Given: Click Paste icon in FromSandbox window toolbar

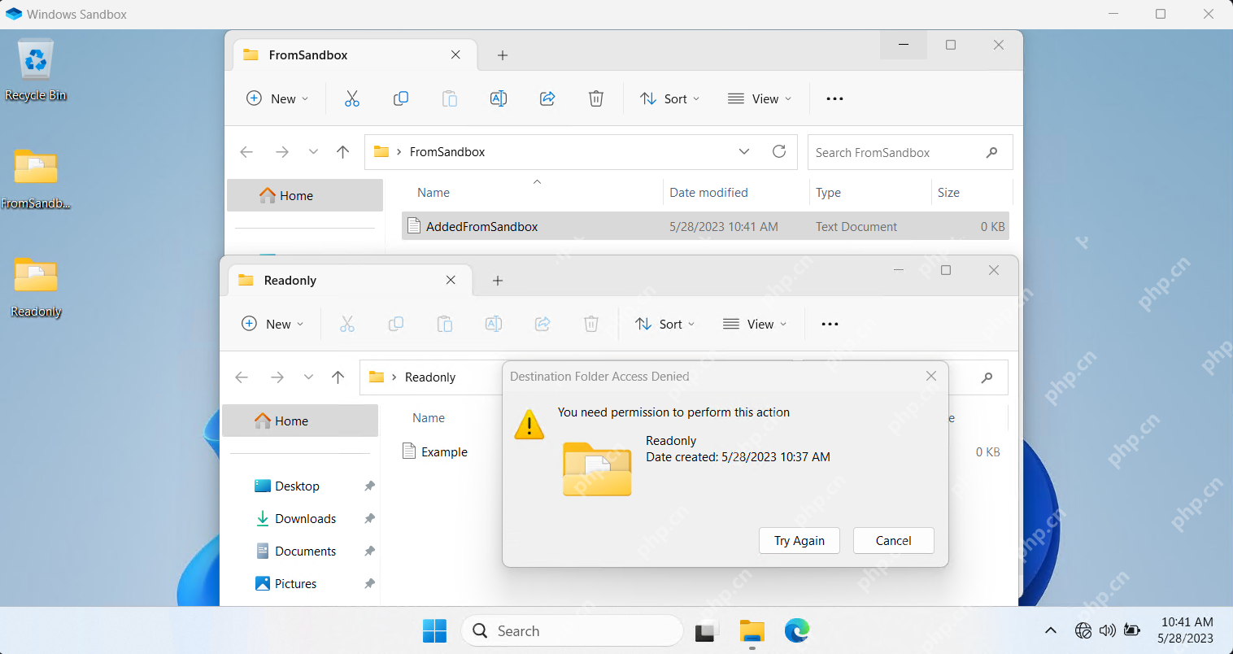Looking at the screenshot, I should (449, 98).
